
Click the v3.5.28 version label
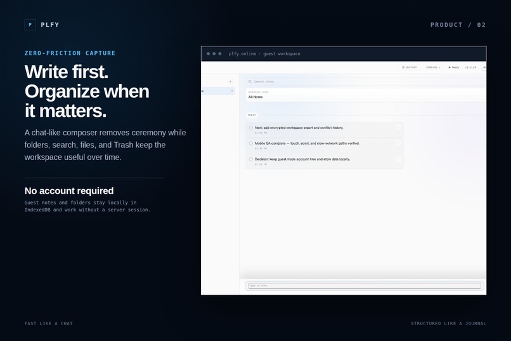[x=470, y=67]
